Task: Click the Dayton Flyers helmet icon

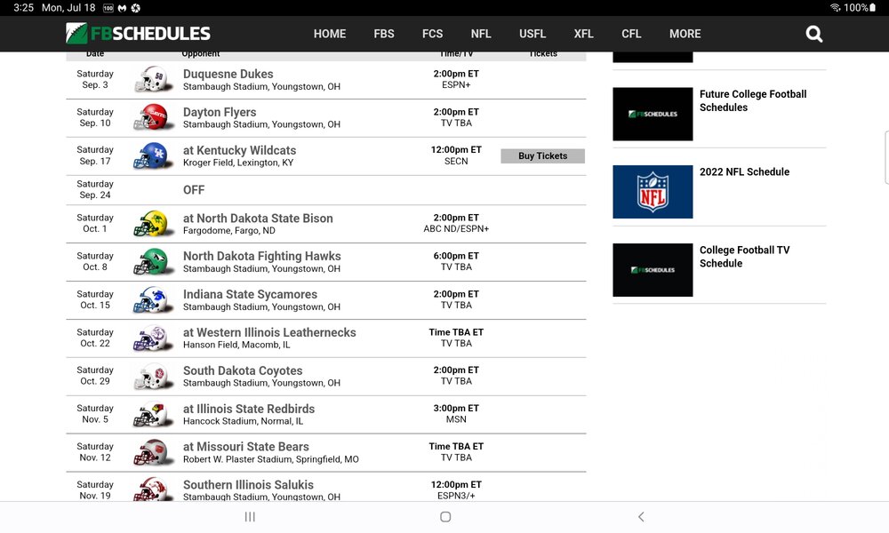Action: coord(153,117)
